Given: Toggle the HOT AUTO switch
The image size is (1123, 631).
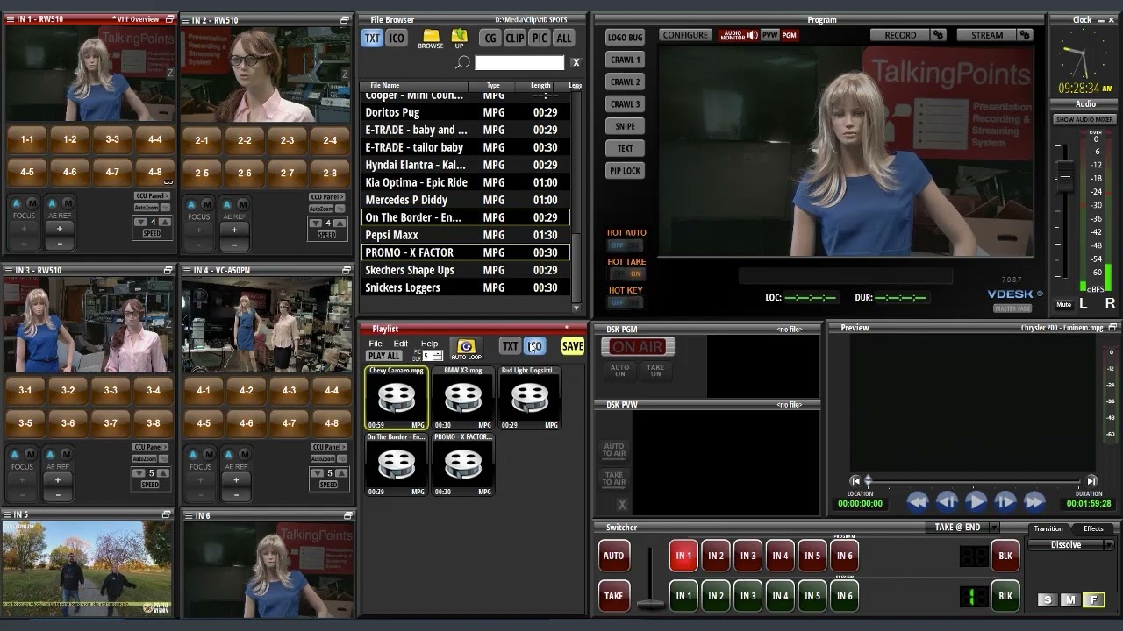Looking at the screenshot, I should pos(626,246).
